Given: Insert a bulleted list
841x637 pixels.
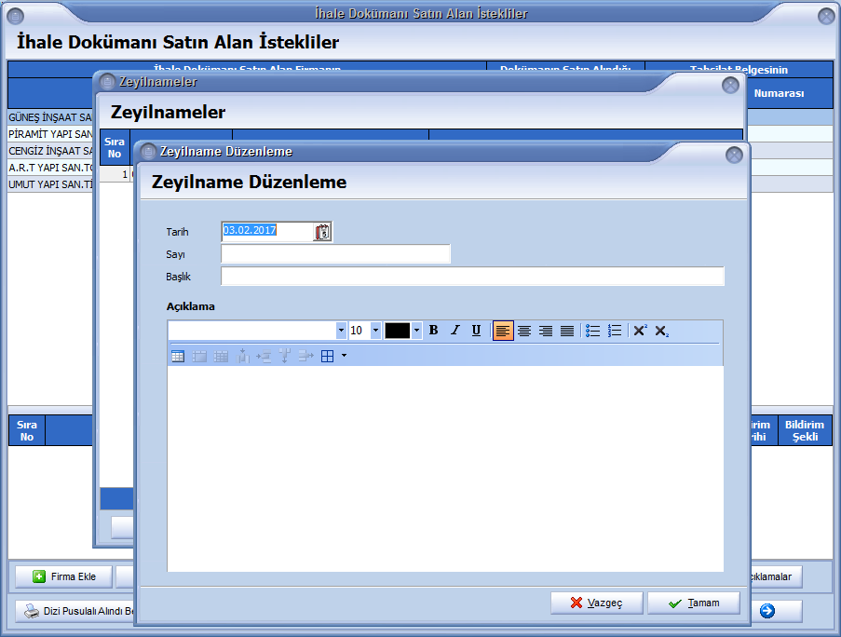Looking at the screenshot, I should pyautogui.click(x=592, y=331).
